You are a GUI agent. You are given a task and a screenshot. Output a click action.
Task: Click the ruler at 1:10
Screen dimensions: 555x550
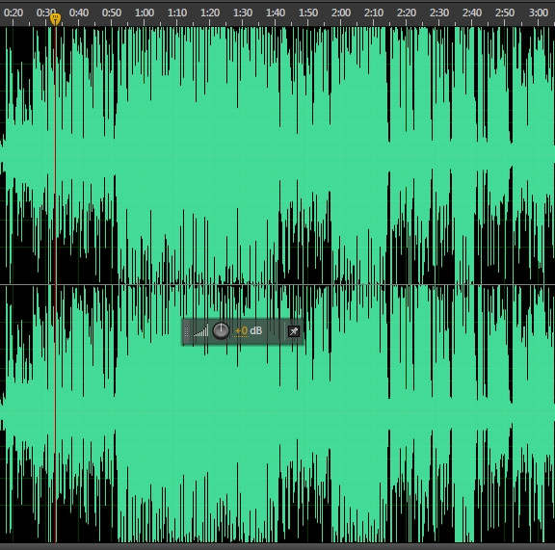coord(177,13)
